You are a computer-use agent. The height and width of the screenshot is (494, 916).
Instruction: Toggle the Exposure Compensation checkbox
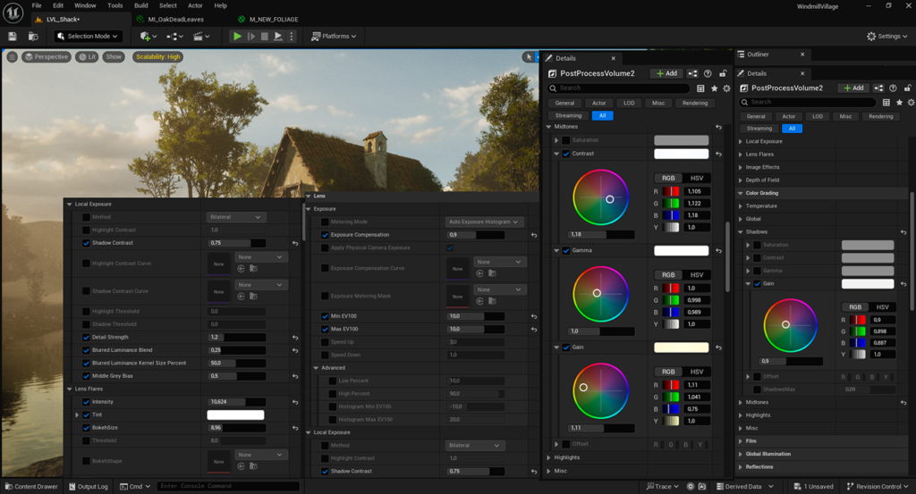(325, 235)
